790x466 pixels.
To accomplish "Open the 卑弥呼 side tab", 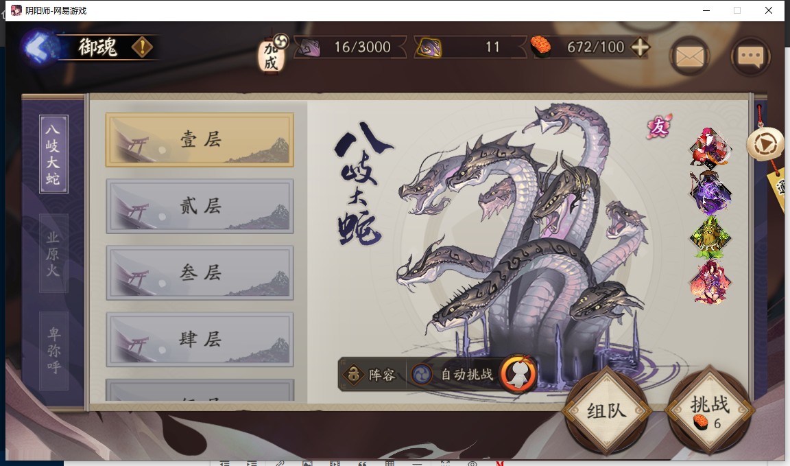I will (x=53, y=351).
